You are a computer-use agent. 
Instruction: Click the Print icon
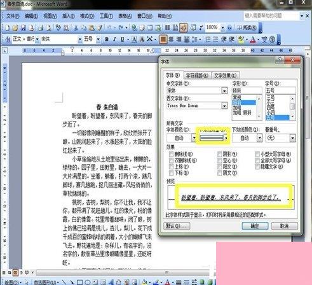41,28
